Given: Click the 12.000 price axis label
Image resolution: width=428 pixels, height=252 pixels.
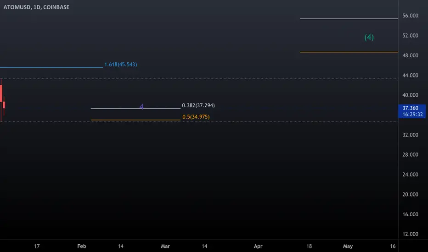Looking at the screenshot, I should pyautogui.click(x=410, y=234).
